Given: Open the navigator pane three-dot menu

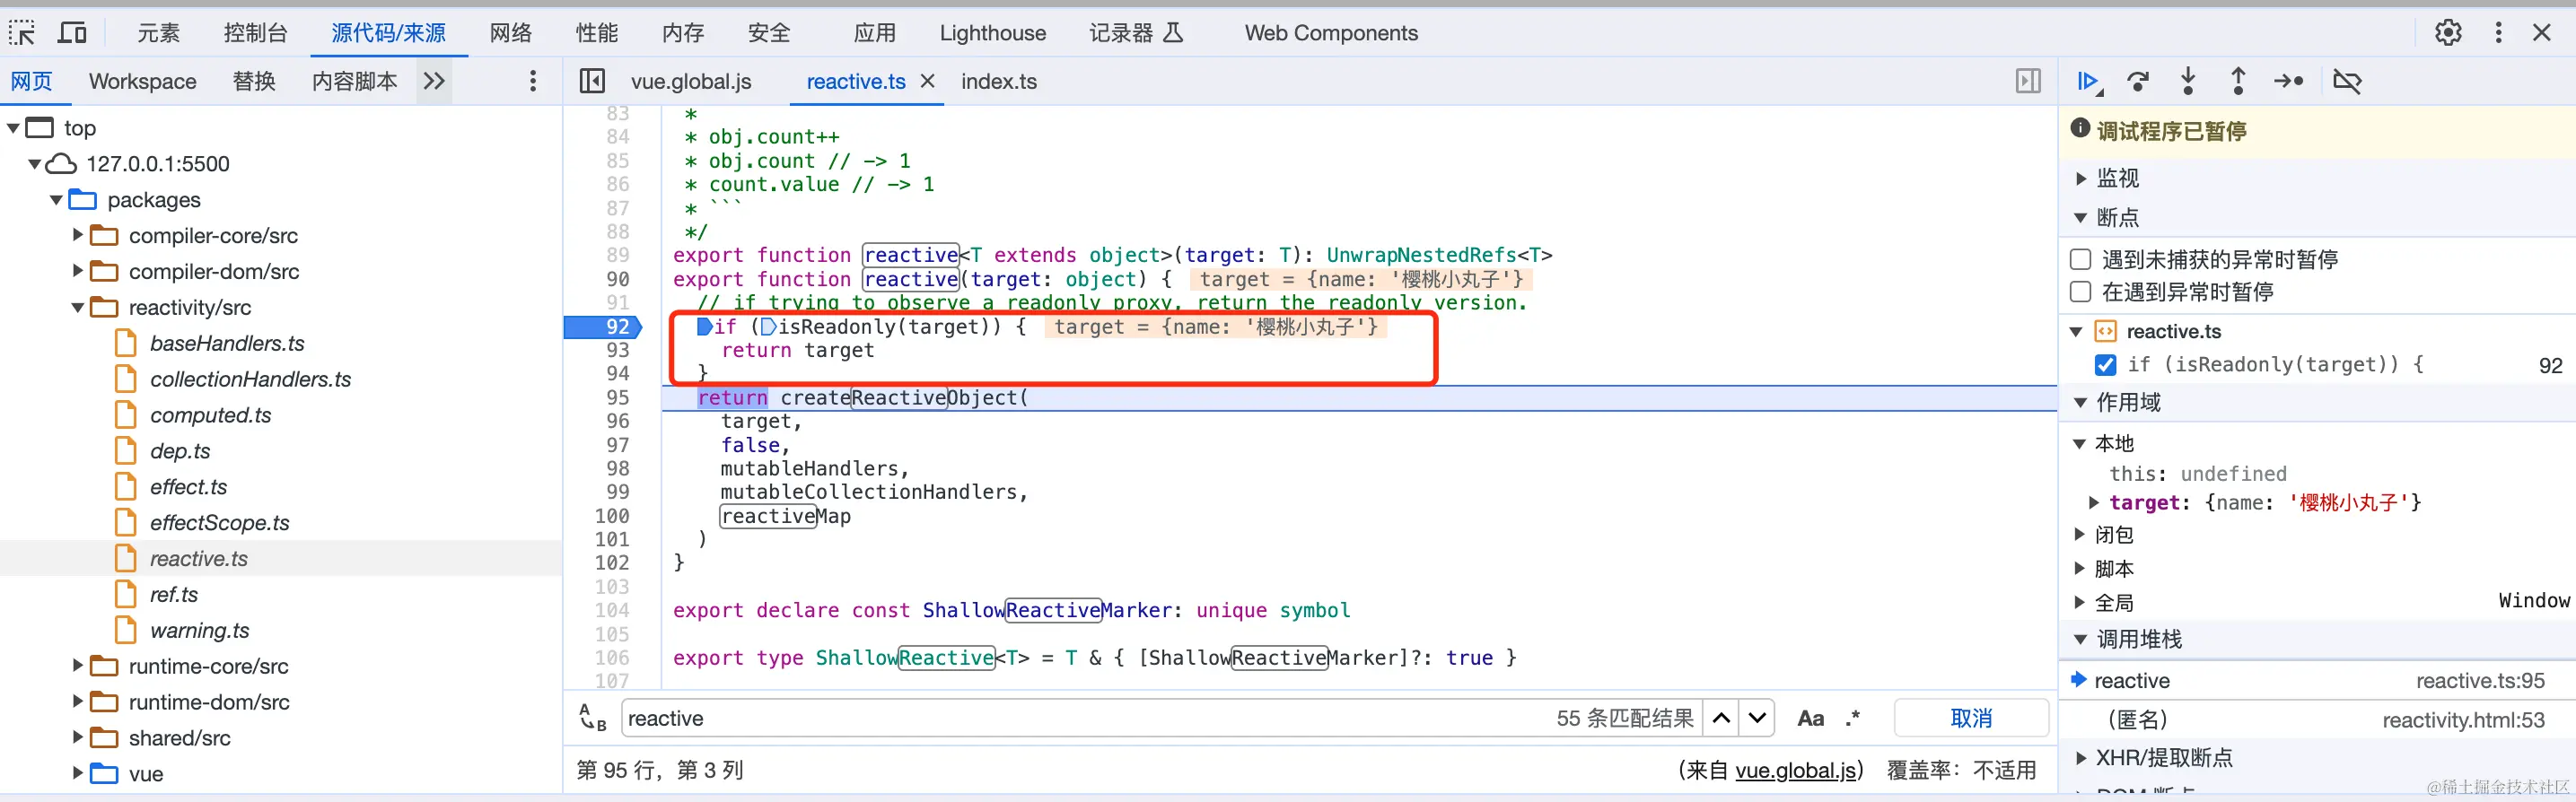Looking at the screenshot, I should click(532, 81).
